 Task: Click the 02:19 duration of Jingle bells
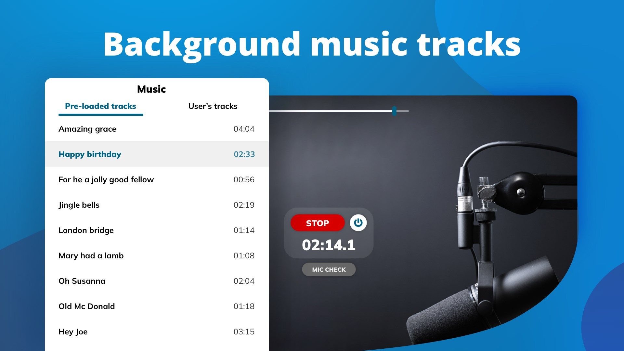244,205
